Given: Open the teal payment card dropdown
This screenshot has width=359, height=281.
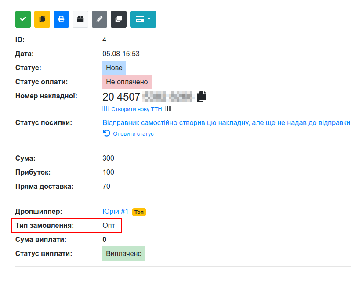Looking at the screenshot, I should tap(143, 19).
